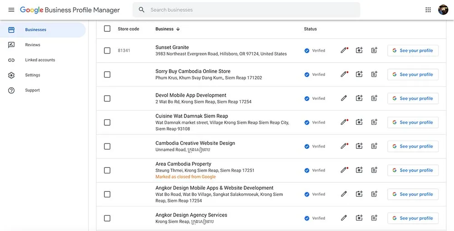454x231 pixels.
Task: See profile for Angkor Design Mobile Apps
Action: point(413,194)
